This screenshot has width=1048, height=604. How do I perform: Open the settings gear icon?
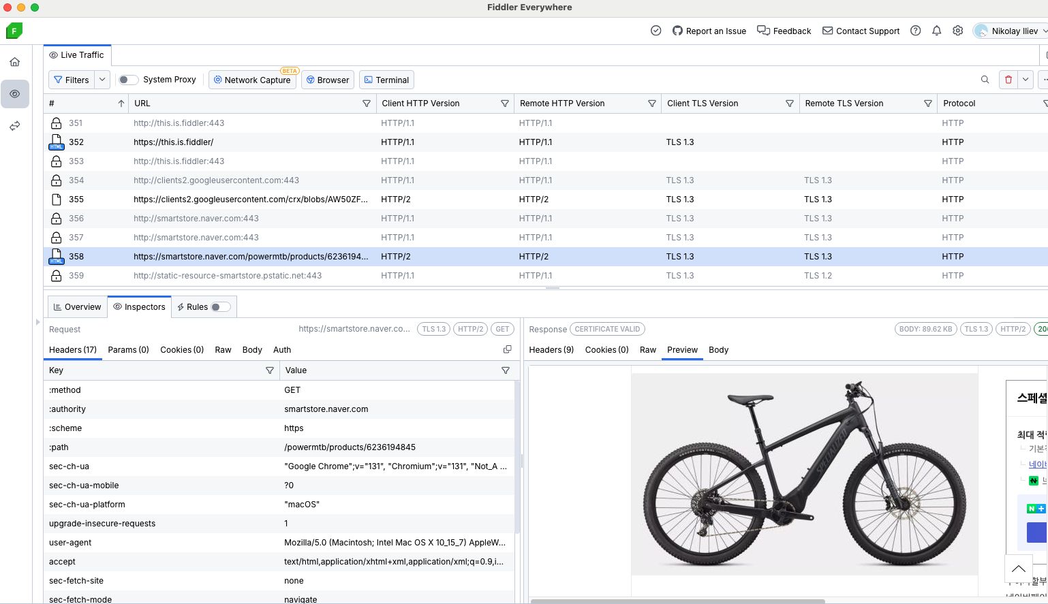tap(957, 31)
